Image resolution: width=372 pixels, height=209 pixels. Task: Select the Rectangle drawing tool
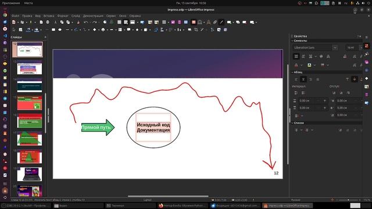point(53,30)
